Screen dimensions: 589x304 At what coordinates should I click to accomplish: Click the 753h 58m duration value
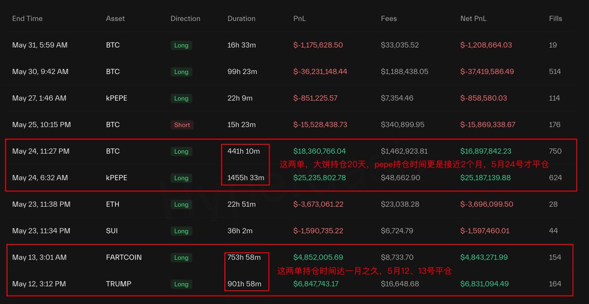pos(244,257)
